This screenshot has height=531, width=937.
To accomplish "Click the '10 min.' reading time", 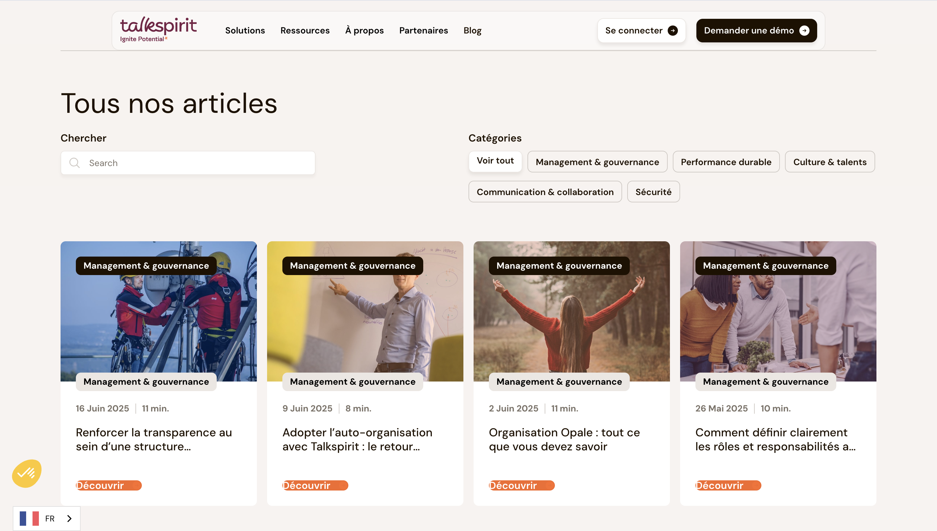I will point(775,408).
